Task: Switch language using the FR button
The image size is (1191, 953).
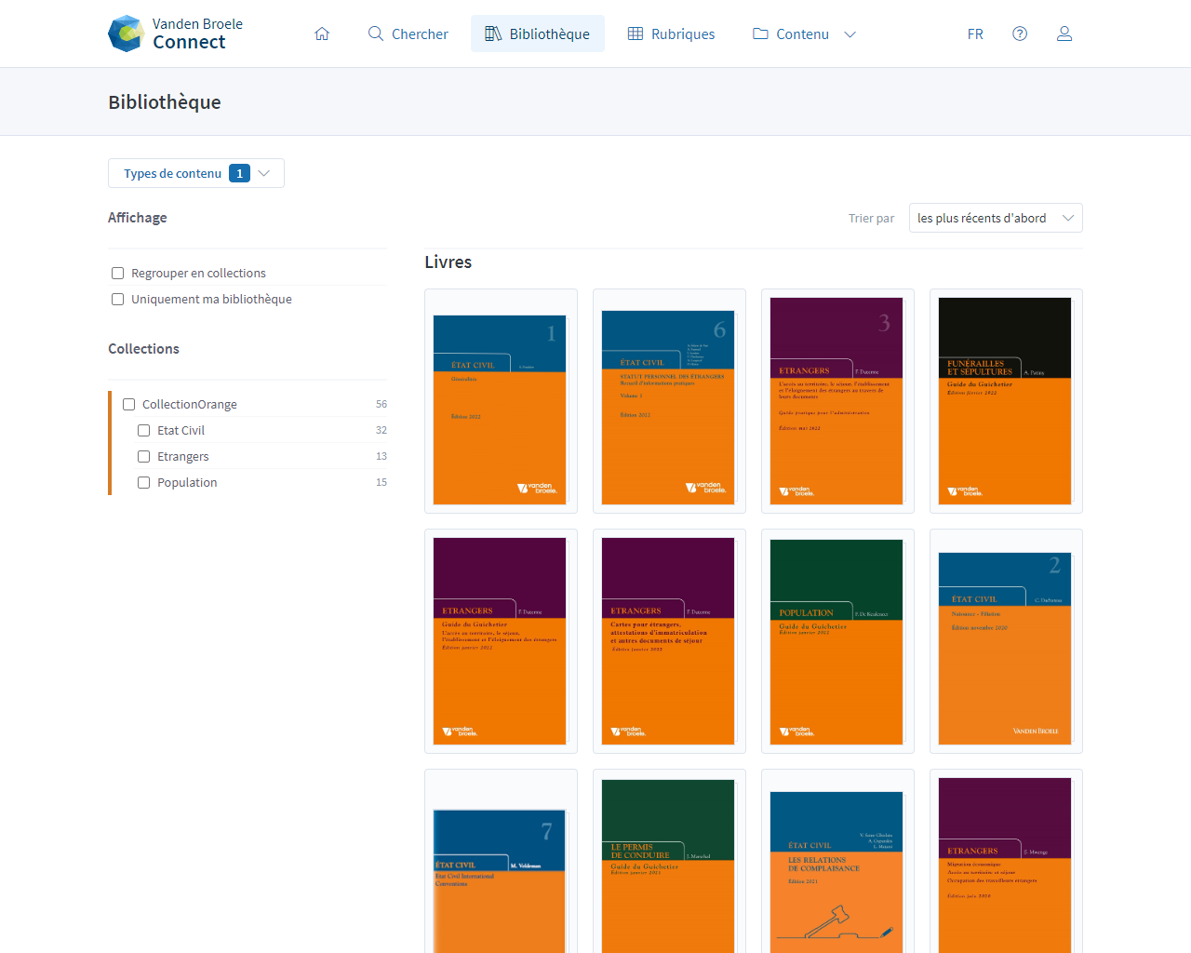Action: point(975,34)
